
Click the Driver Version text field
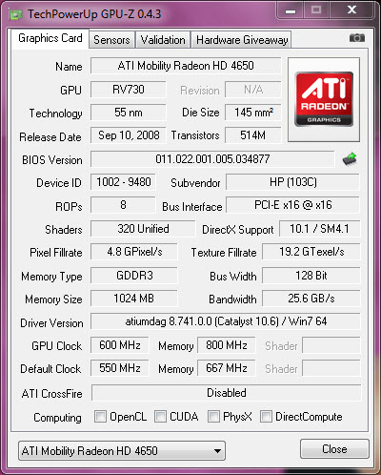click(226, 321)
